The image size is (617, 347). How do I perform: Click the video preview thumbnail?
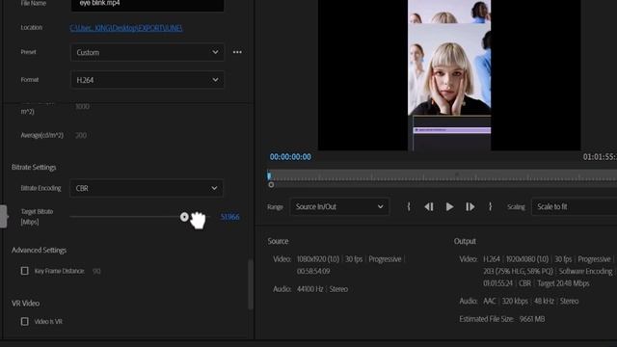point(449,75)
